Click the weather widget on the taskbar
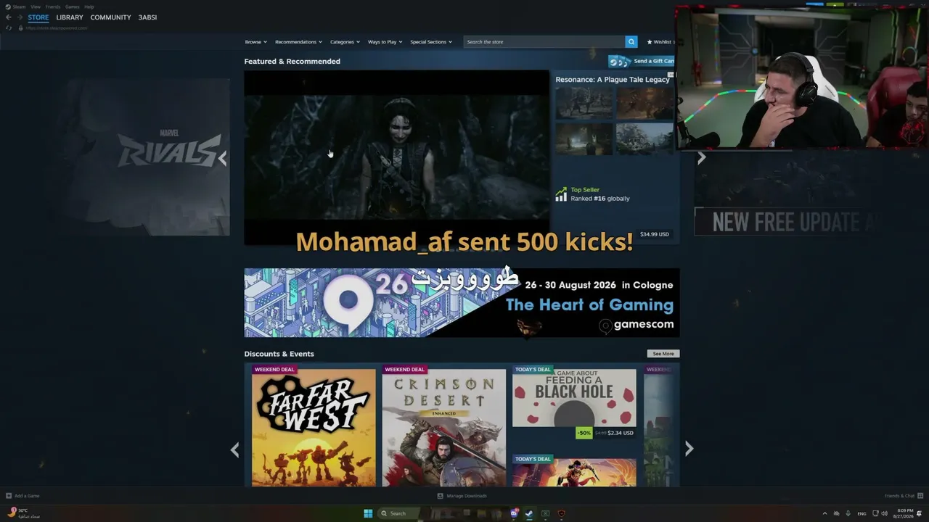 tap(23, 513)
